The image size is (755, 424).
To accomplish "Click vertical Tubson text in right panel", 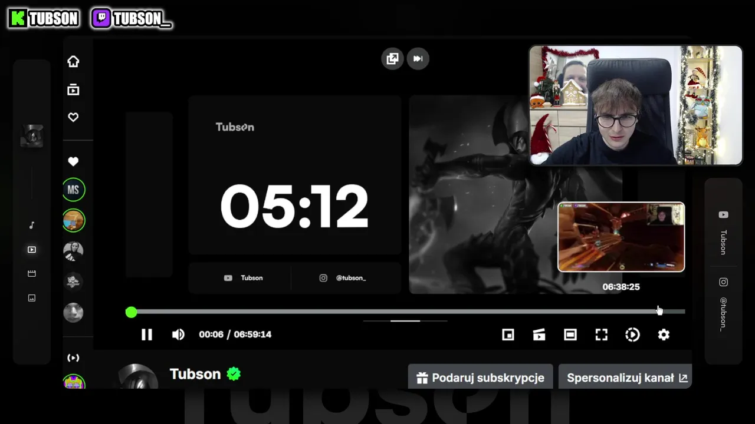I will pos(723,242).
